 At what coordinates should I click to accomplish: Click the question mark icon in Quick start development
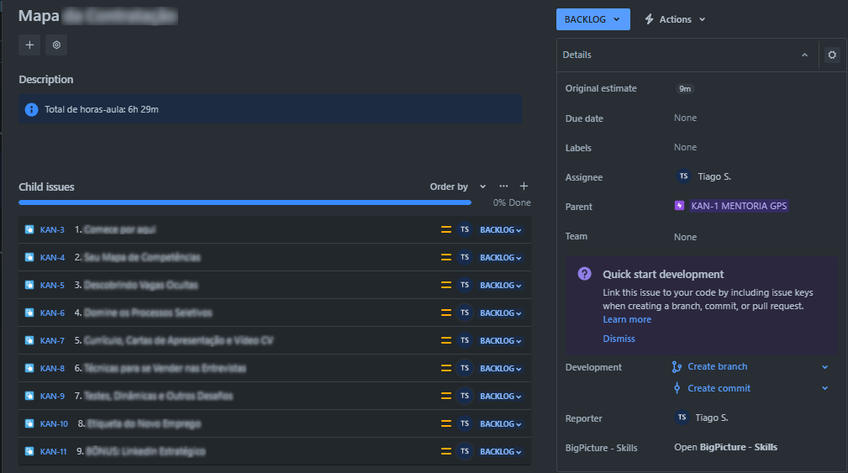click(x=584, y=274)
